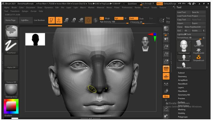Screen dimensions: 217x122
Task: Expand the Masking section
Action: (182, 109)
